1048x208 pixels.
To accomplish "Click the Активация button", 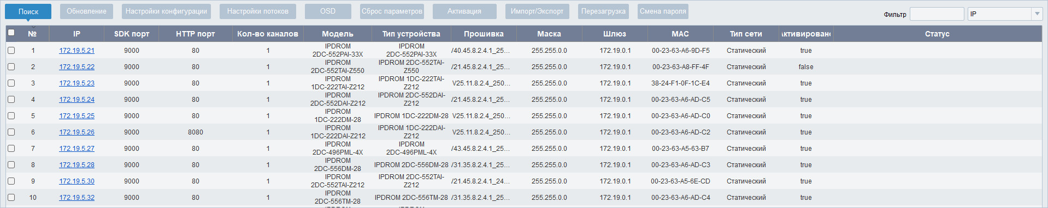I will [x=464, y=11].
